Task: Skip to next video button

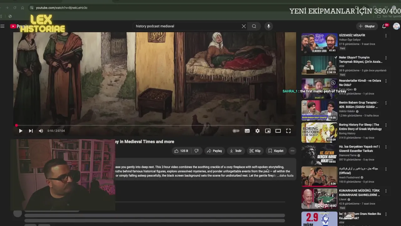Action: [31, 131]
